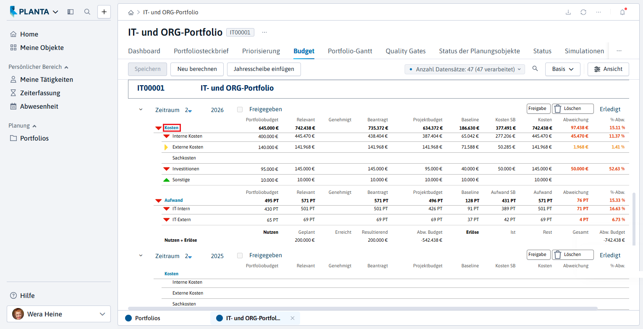Click Freigabe button for 2026
The height and width of the screenshot is (329, 643).
coord(538,109)
